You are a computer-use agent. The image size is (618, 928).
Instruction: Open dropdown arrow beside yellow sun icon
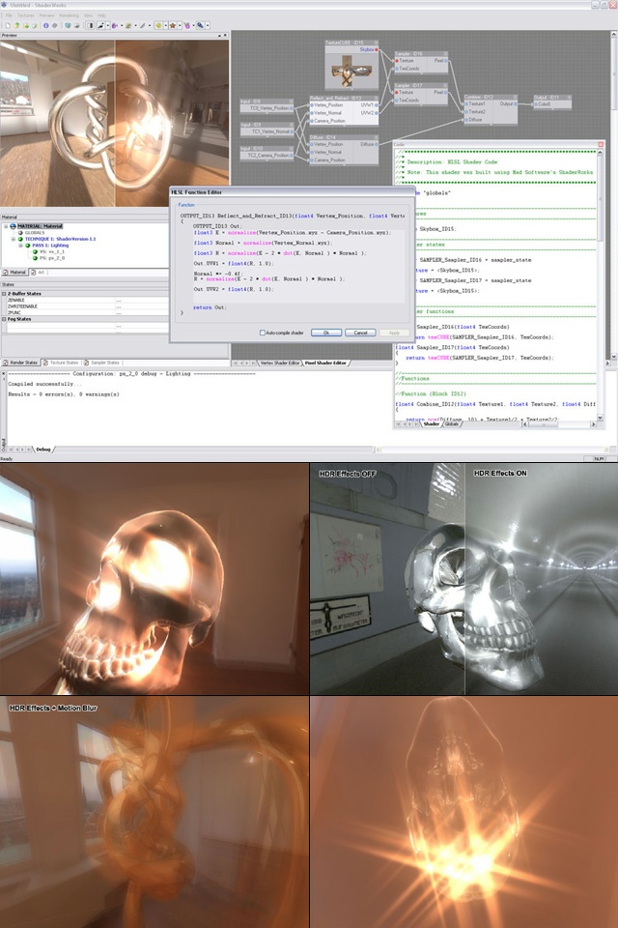pyautogui.click(x=166, y=25)
